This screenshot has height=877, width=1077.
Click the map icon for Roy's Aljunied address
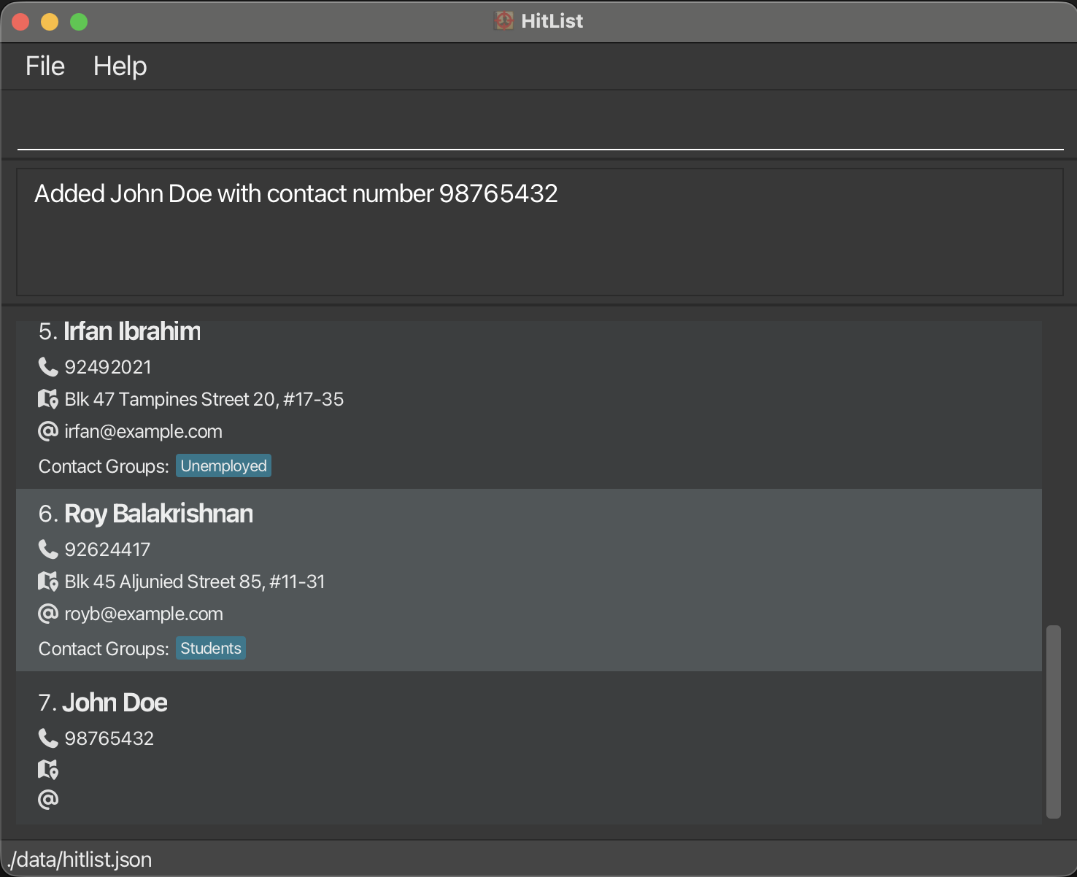pyautogui.click(x=48, y=582)
